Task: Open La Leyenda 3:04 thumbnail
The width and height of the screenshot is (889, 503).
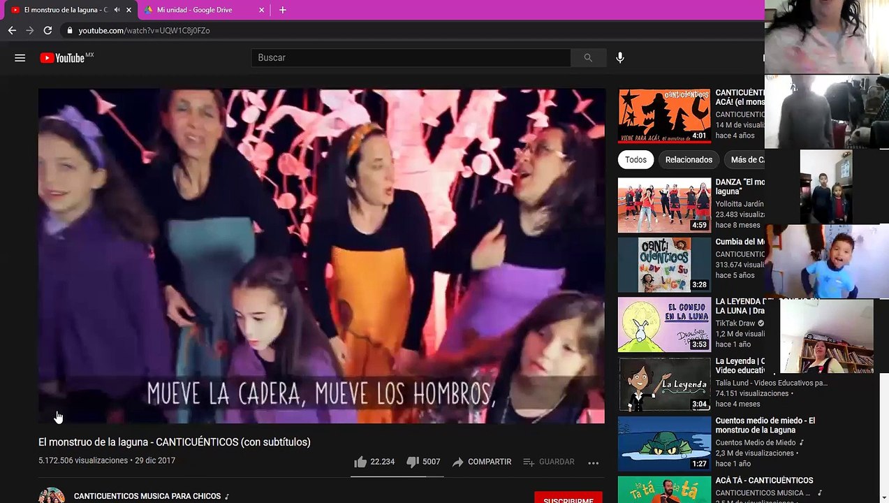Action: coord(664,384)
